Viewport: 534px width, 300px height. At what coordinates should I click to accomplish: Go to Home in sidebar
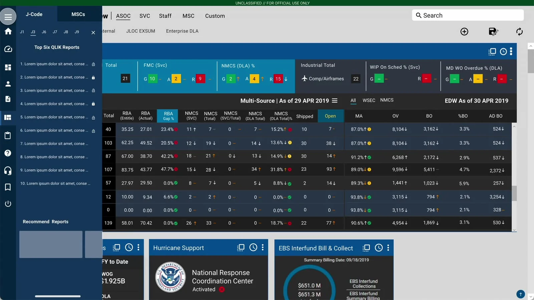pyautogui.click(x=8, y=31)
